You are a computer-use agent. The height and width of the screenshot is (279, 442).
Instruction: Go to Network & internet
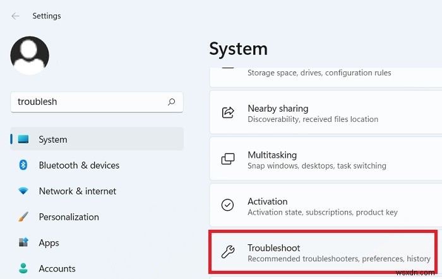78,191
